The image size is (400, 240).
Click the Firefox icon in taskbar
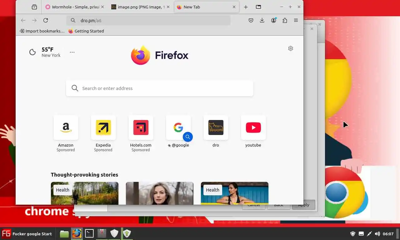(x=77, y=233)
